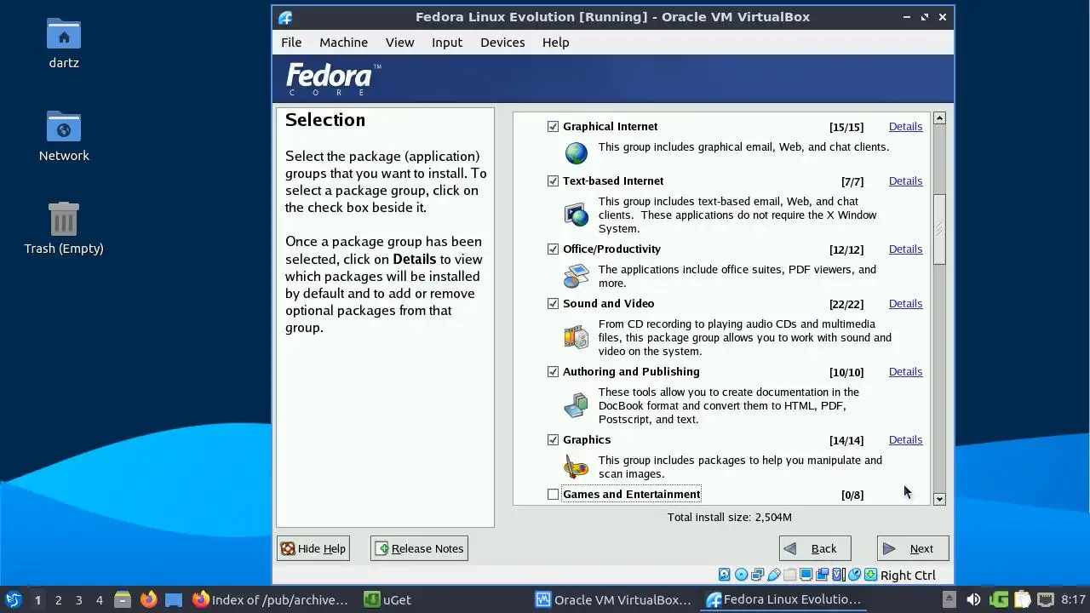The width and height of the screenshot is (1090, 613).
Task: Click the network adapters icon in VirtualBox status bar
Action: (757, 575)
